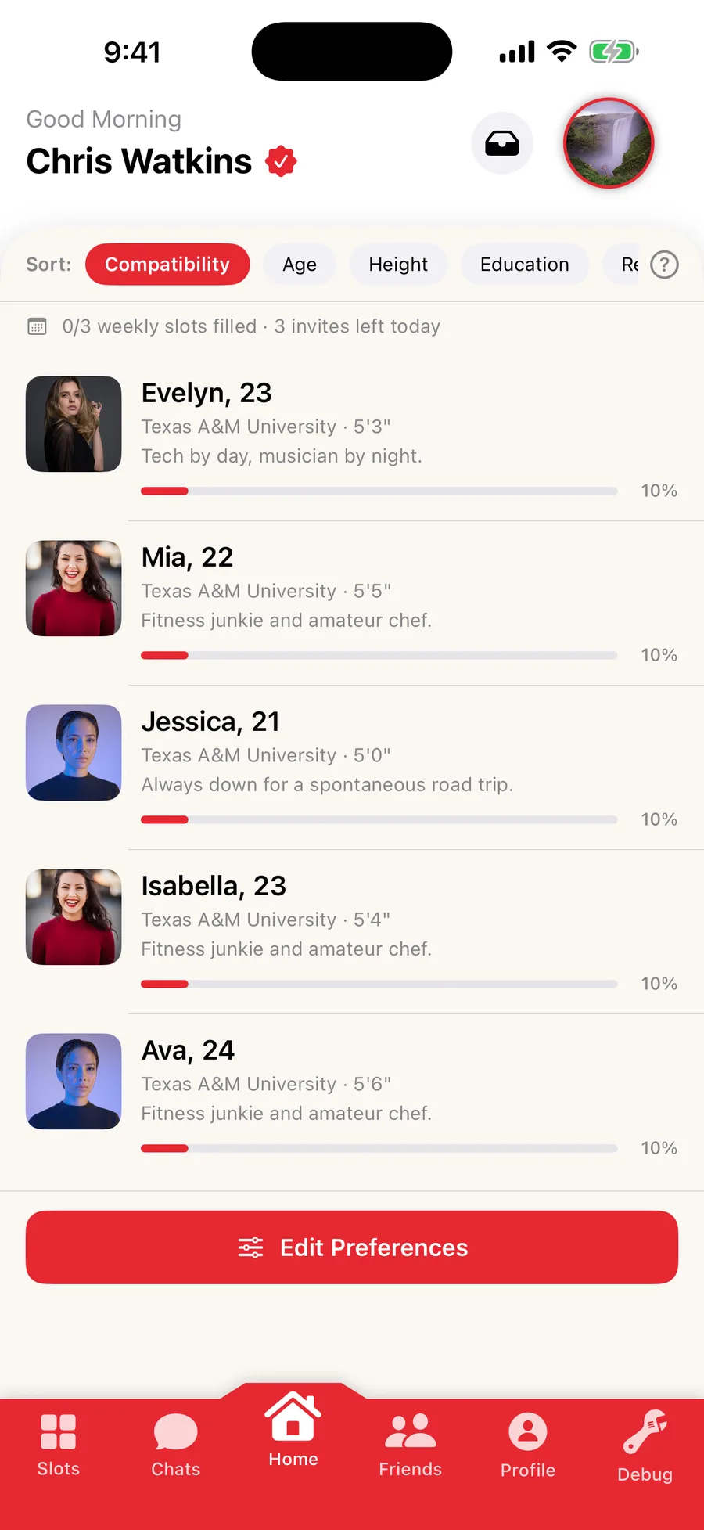Tap Mia's compatibility progress bar
This screenshot has width=704, height=1530.
379,655
